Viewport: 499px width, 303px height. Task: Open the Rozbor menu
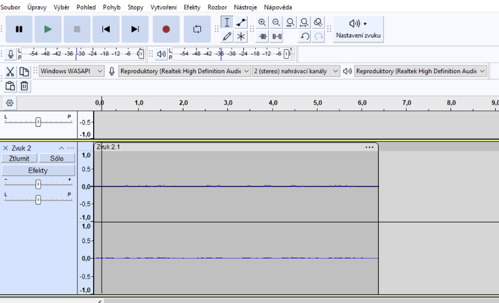[217, 7]
